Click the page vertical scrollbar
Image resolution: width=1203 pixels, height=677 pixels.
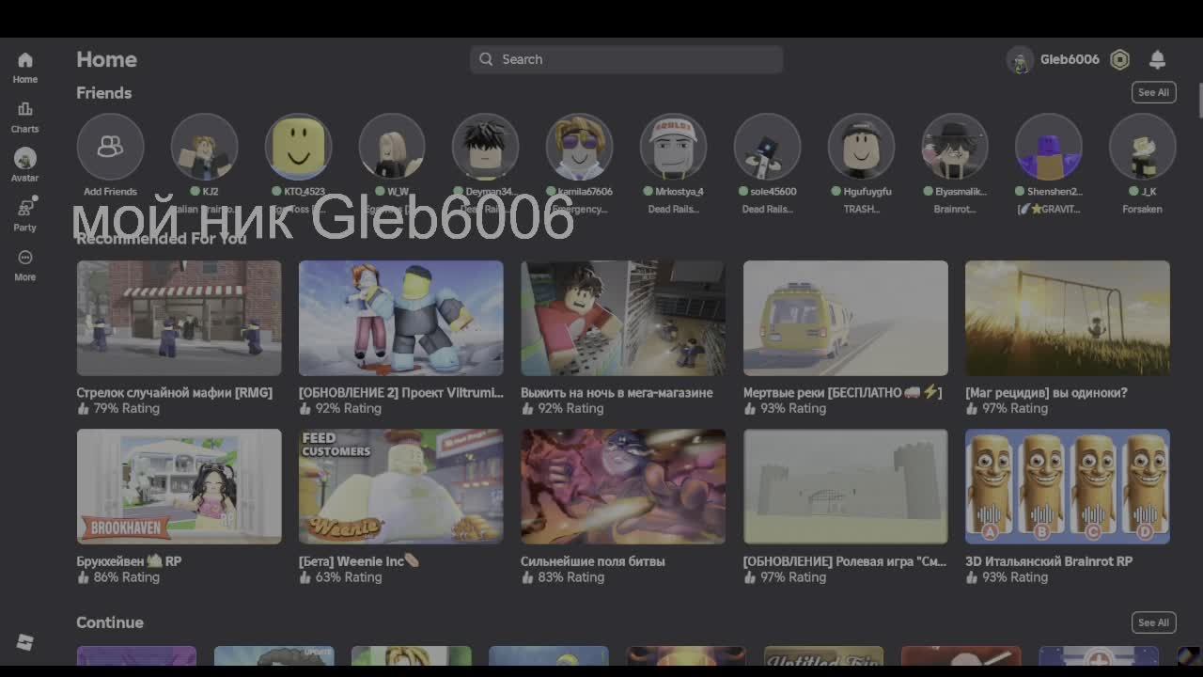[1200, 100]
